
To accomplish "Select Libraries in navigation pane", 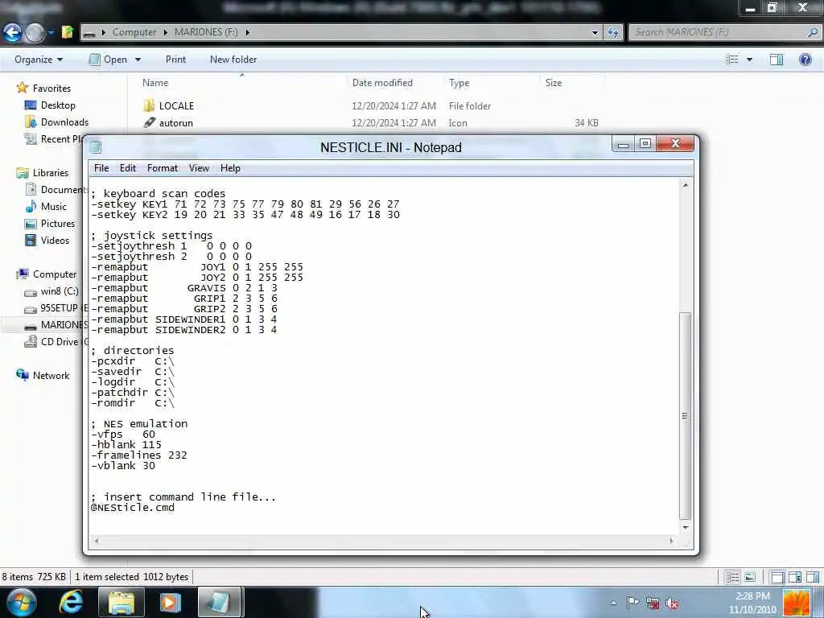I will 51,172.
